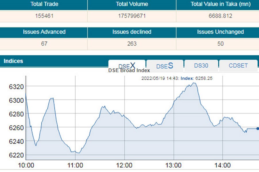This screenshot has height=172, width=259.
Task: Switch to the DSEX index tab
Action: tap(127, 65)
